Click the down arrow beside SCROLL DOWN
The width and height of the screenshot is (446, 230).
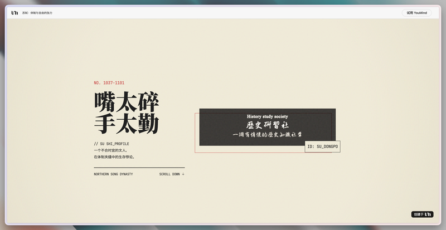pyautogui.click(x=183, y=174)
